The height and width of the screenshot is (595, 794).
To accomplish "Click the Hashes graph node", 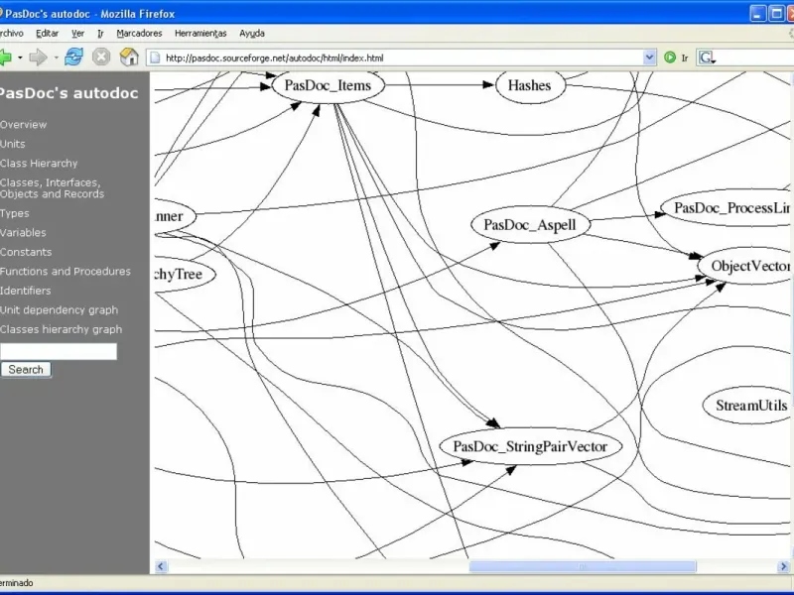I will point(530,85).
